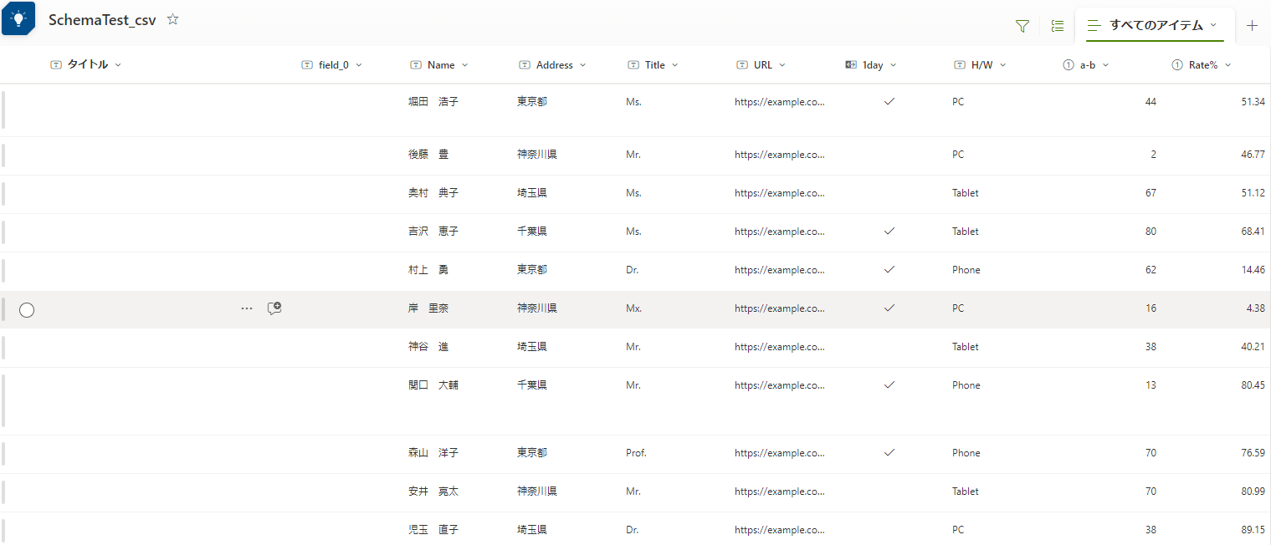Click the name 後藤 豊
1271x545 pixels.
428,155
